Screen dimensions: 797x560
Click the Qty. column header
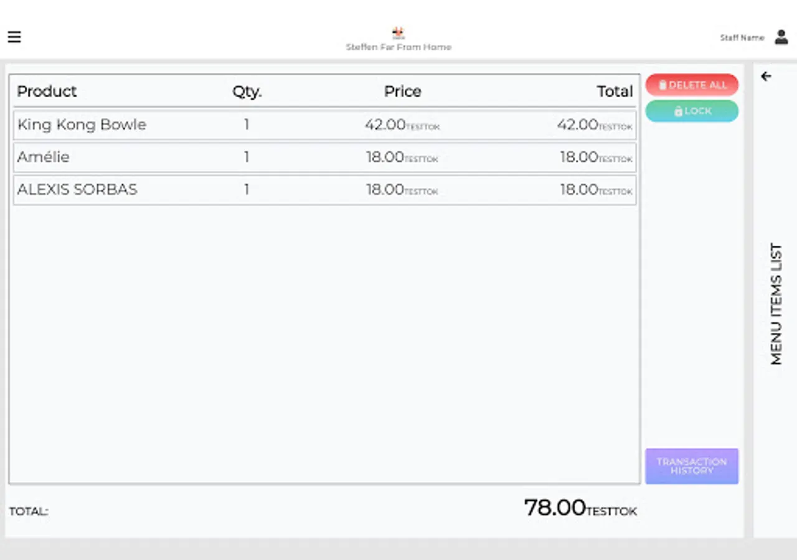[x=247, y=92]
